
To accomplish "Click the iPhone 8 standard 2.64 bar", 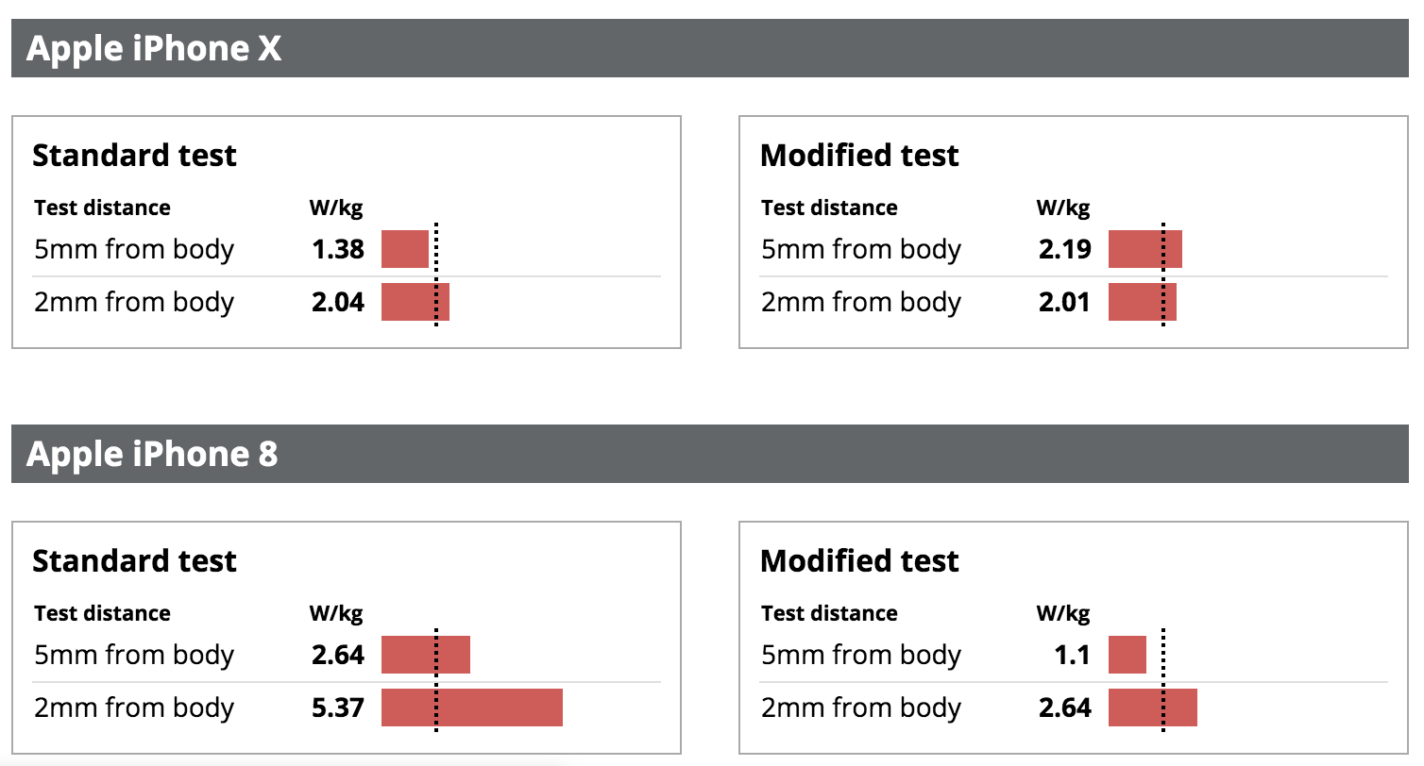I will [x=426, y=655].
